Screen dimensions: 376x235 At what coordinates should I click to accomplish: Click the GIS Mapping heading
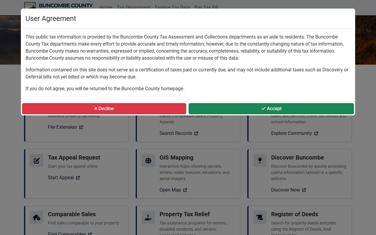[176, 157]
